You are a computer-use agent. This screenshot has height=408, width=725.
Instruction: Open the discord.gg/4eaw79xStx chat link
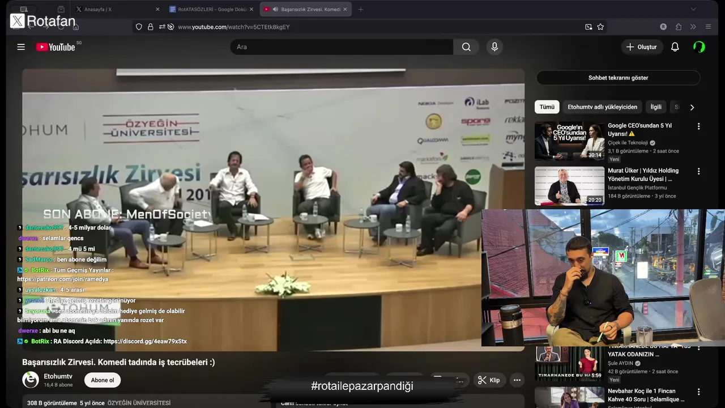coord(145,342)
